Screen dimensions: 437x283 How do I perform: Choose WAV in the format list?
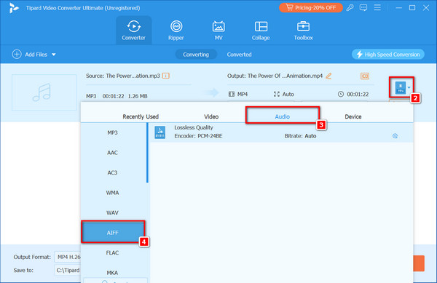pyautogui.click(x=113, y=213)
